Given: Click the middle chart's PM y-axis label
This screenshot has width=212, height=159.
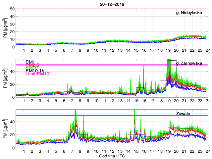Looking at the screenshot, I should point(6,78).
